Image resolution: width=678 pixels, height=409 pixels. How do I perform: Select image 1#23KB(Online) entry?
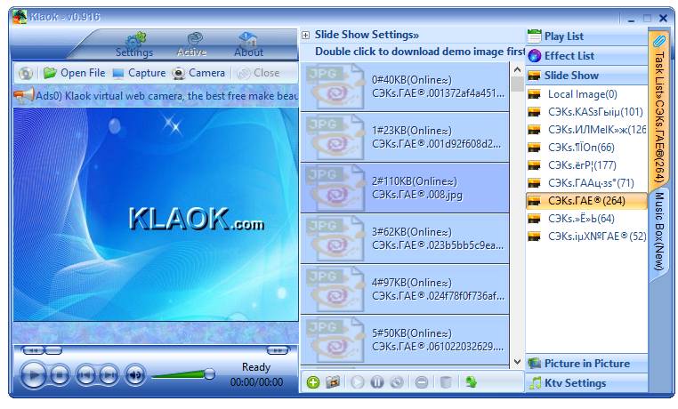(405, 137)
